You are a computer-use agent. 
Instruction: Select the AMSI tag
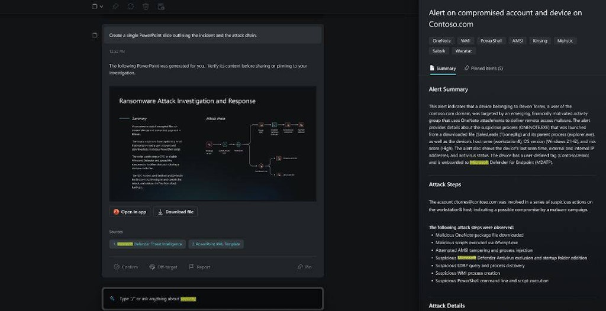[x=517, y=41]
